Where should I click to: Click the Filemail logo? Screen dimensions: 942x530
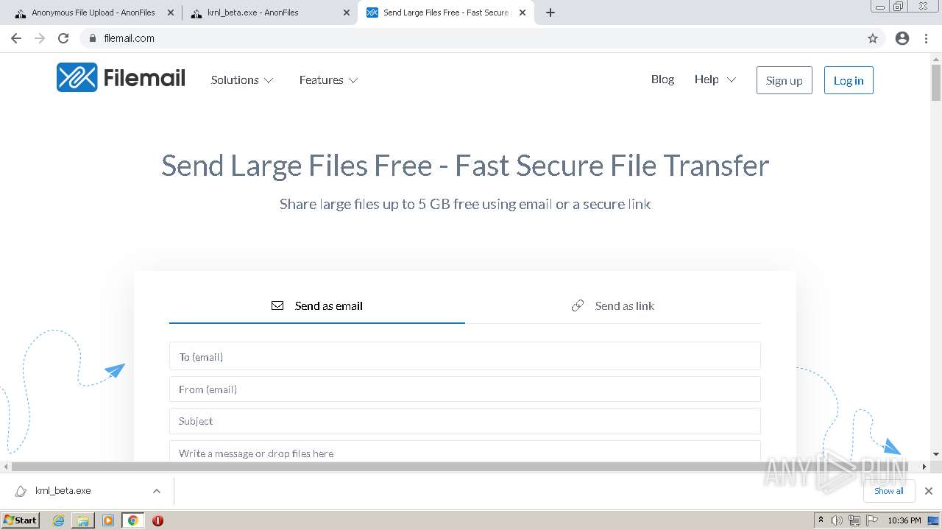click(x=121, y=77)
